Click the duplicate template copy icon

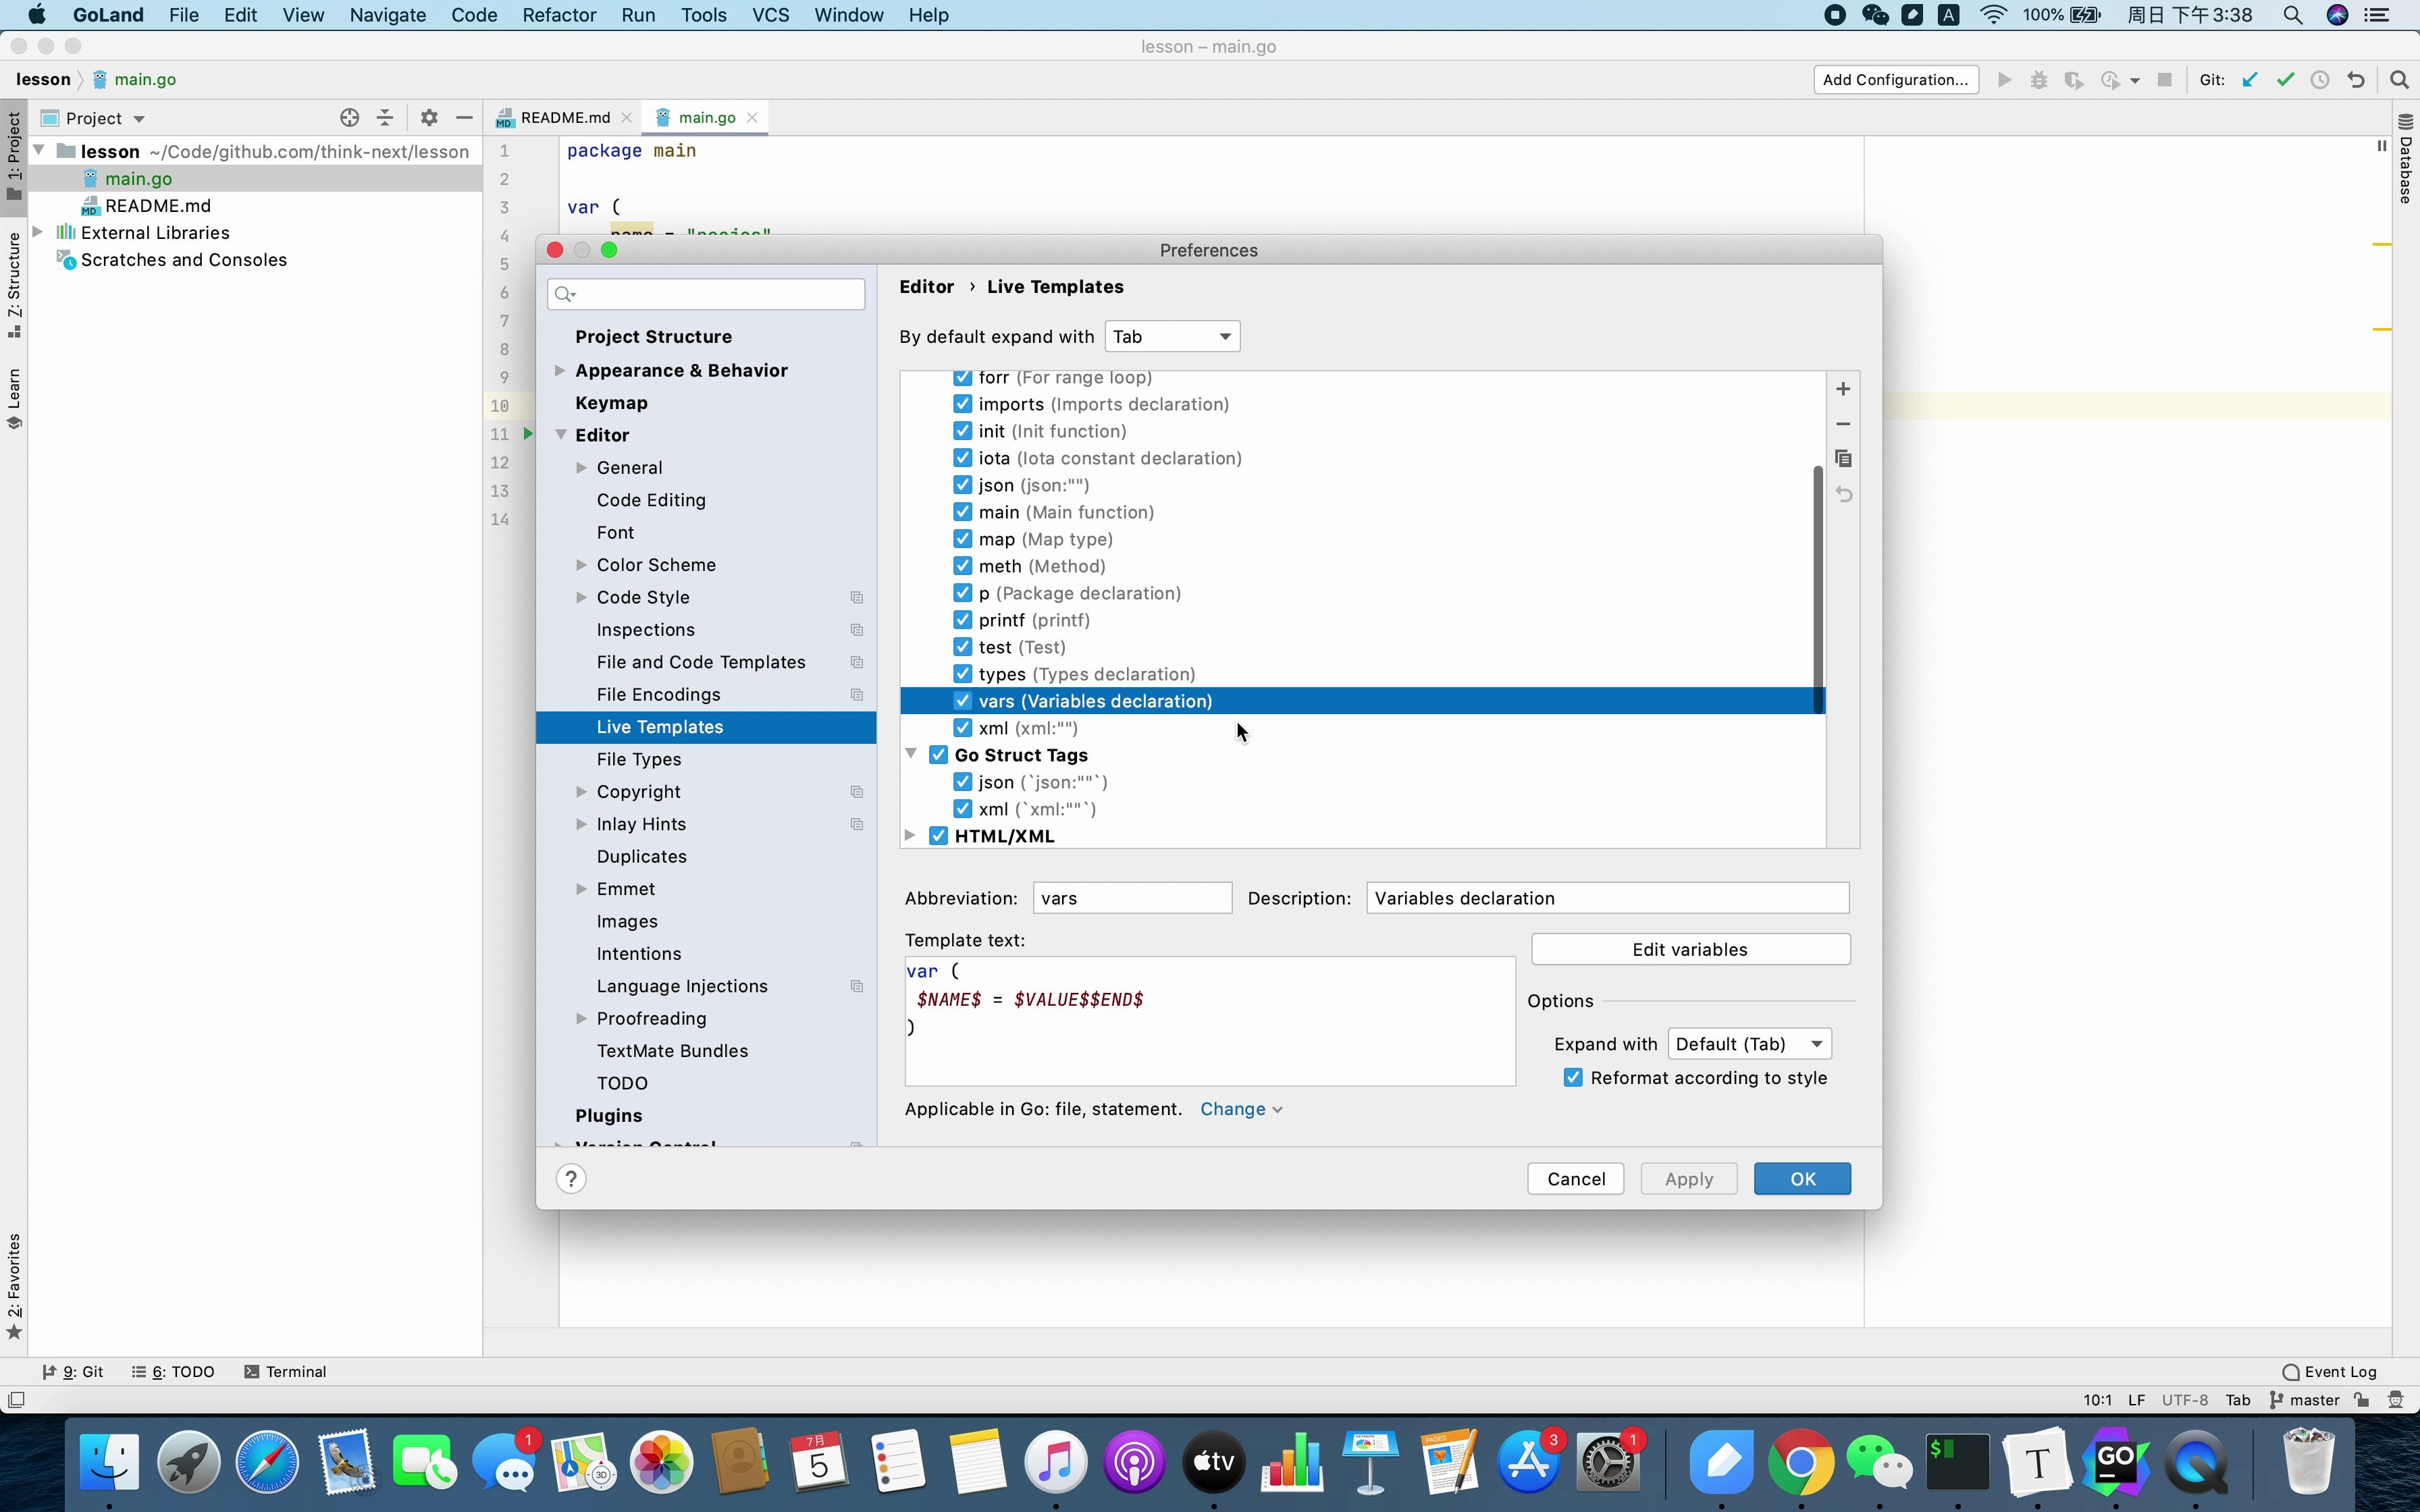1843,459
